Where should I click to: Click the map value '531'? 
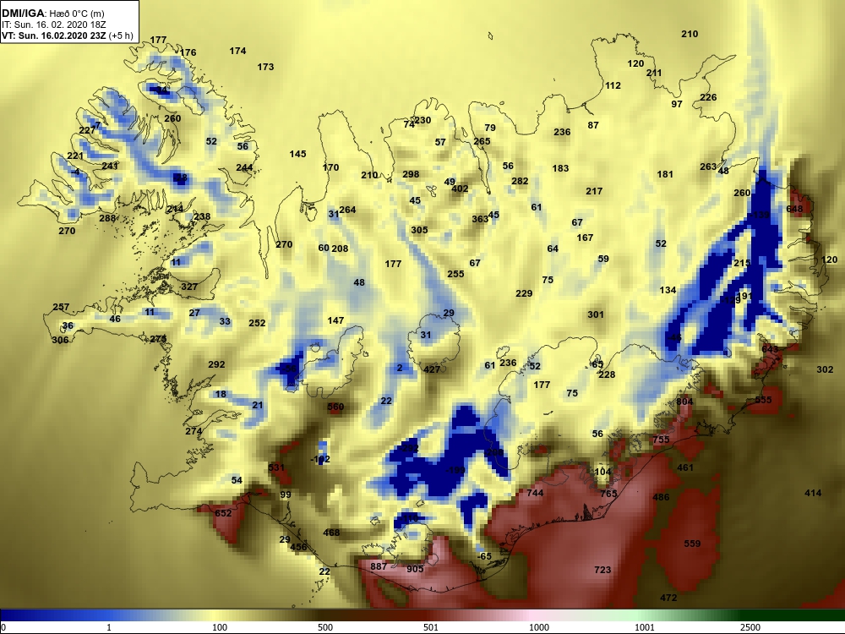pos(276,468)
